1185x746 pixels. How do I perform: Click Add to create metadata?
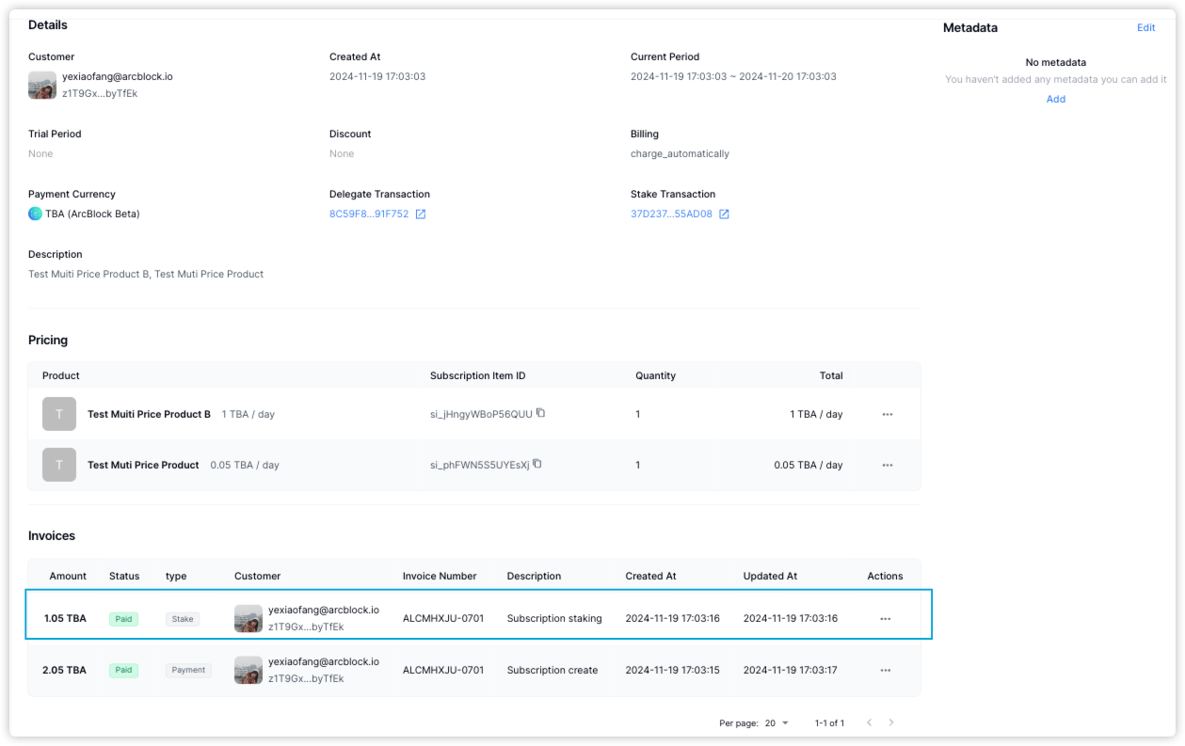[1055, 99]
